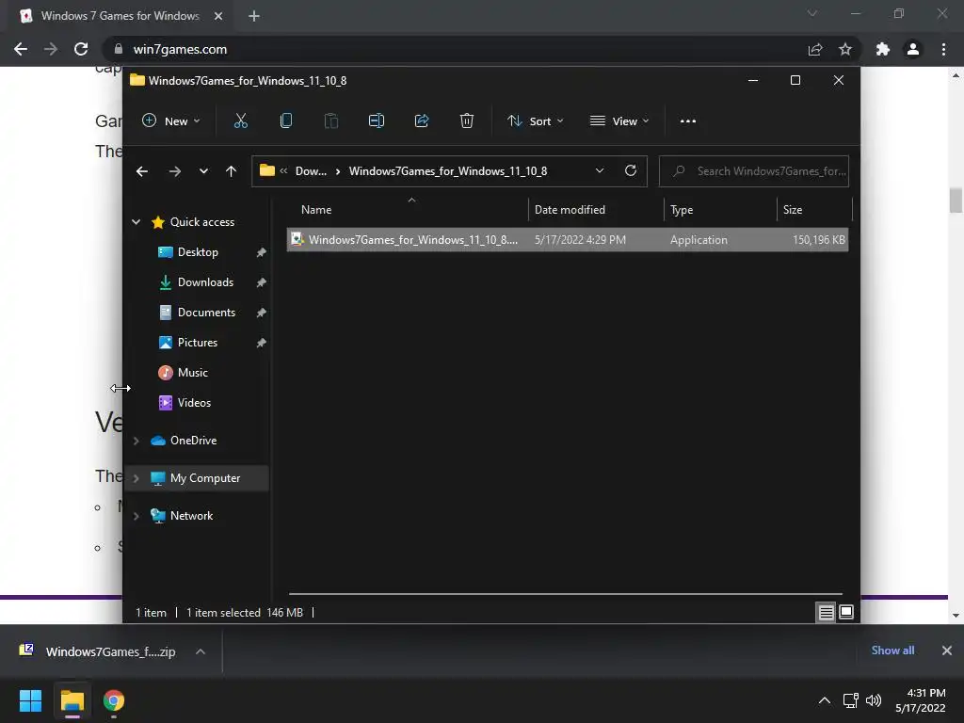
Task: Open Chrome profile avatar icon
Action: point(913,49)
